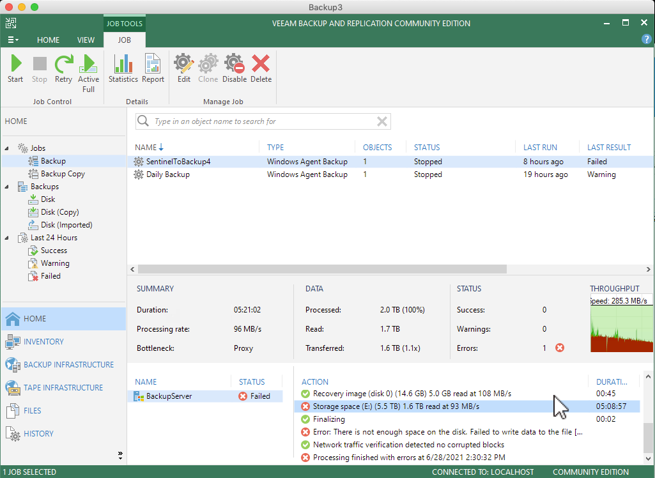Select Disk (Imported) node

point(66,225)
